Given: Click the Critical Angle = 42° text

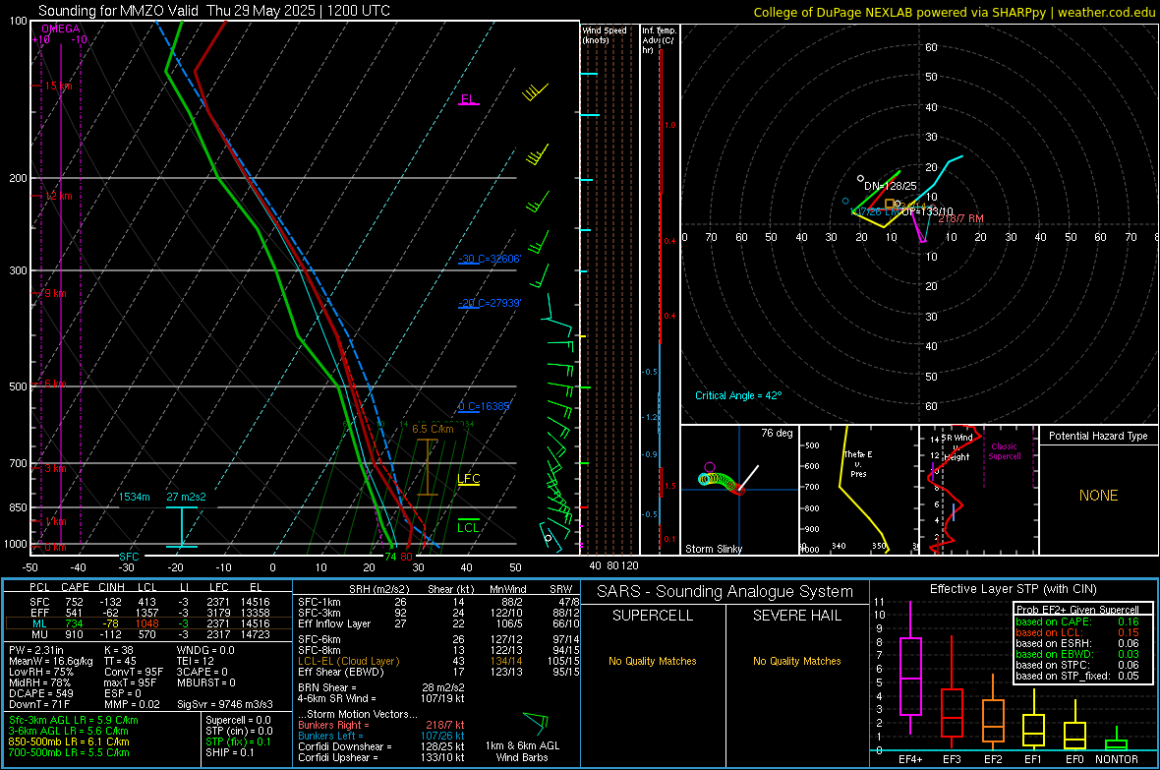Looking at the screenshot, I should [738, 395].
